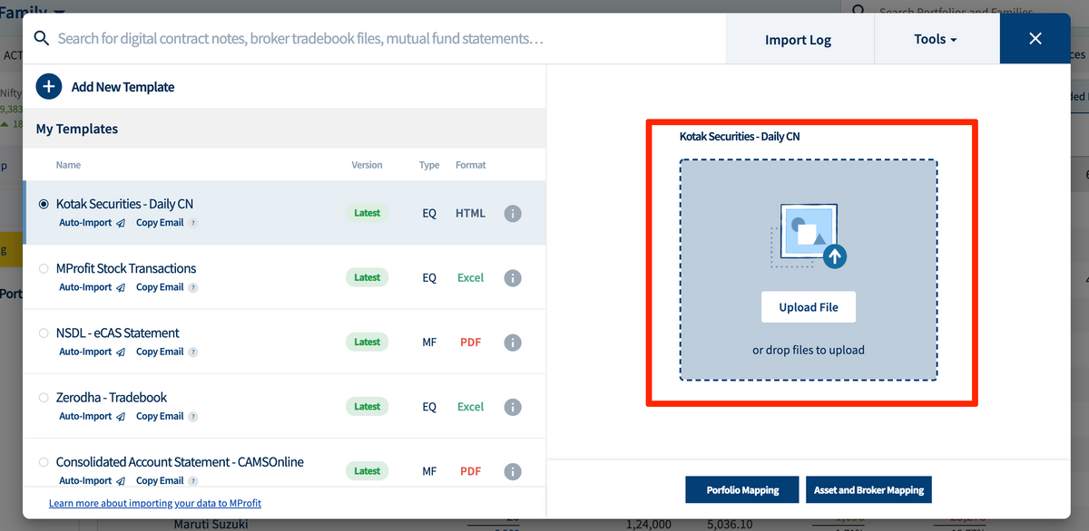Click Latest badge for Zerodha - Tradebook row
Screen dimensions: 1089x531
tap(368, 406)
